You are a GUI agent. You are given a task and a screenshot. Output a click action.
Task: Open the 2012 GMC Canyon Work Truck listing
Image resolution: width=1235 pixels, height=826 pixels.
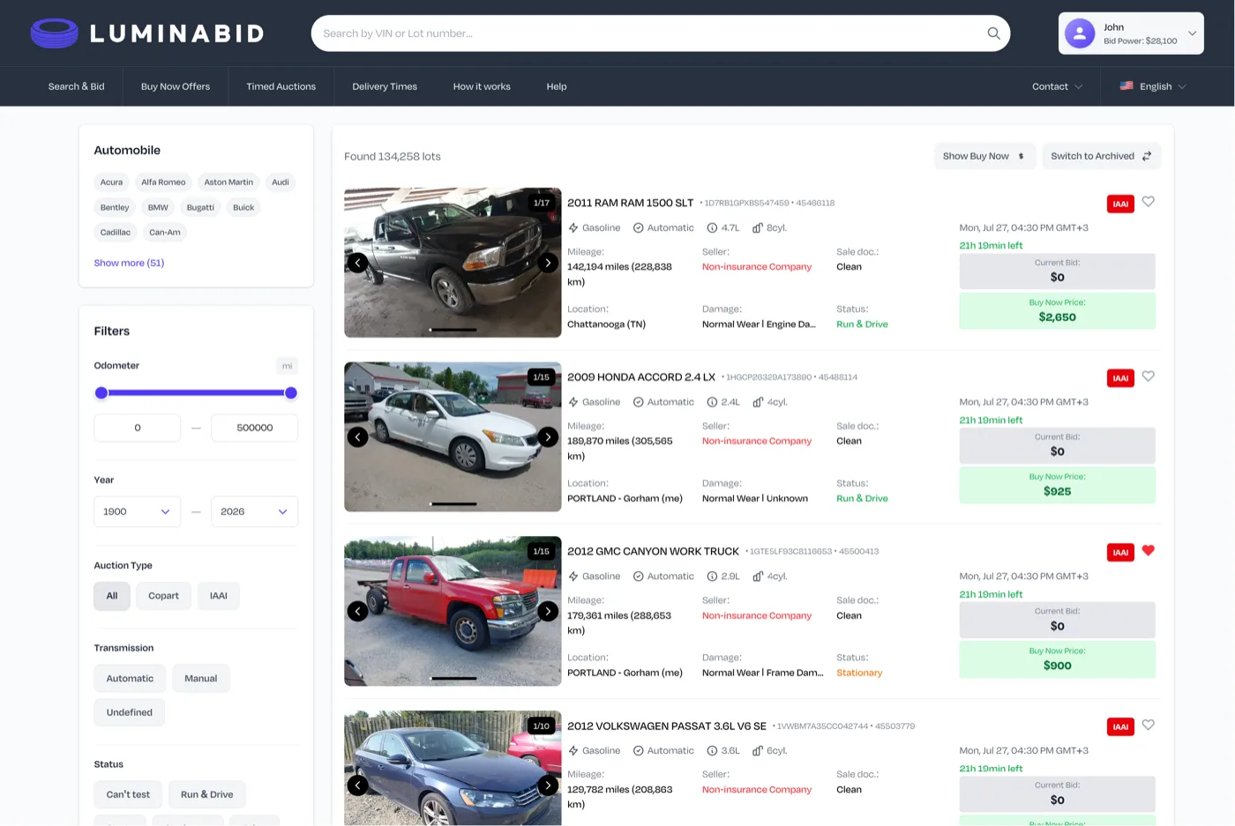pyautogui.click(x=653, y=552)
